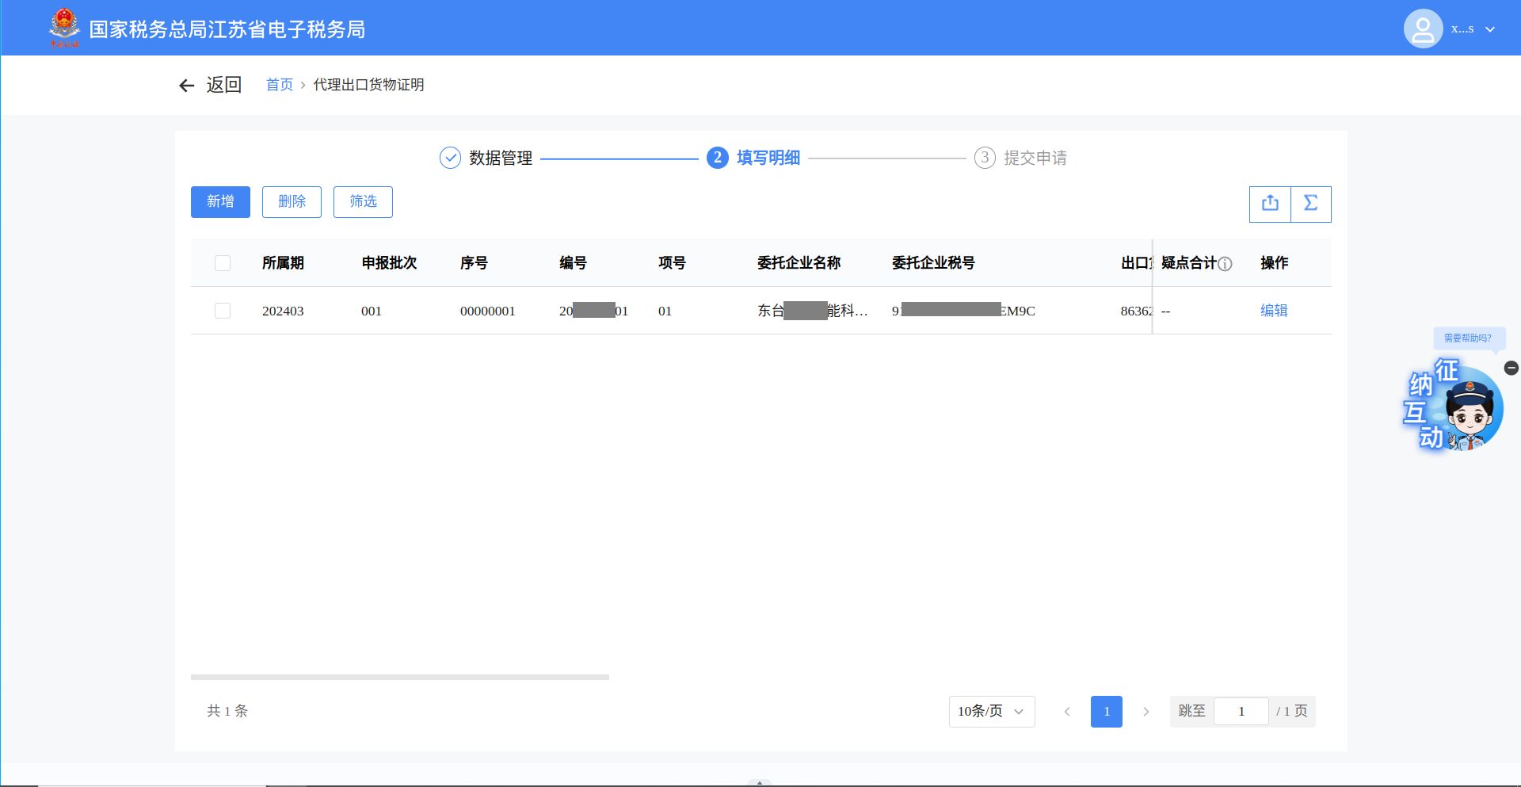Minimize the 征纳互动 floating widget
Image resolution: width=1521 pixels, height=787 pixels.
coord(1511,368)
